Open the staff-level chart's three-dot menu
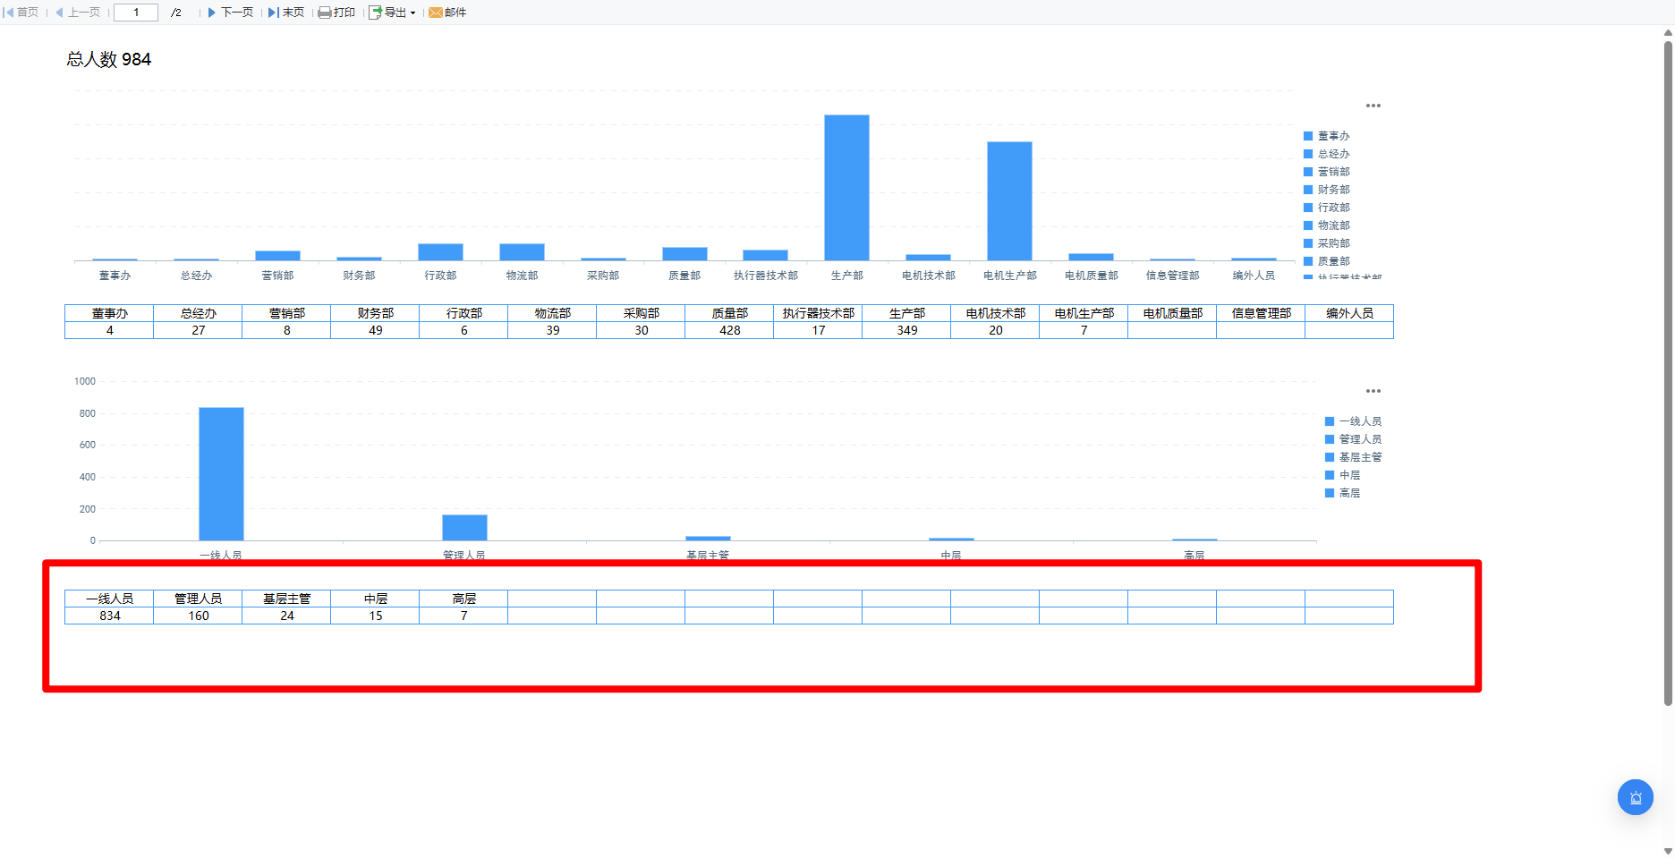This screenshot has height=858, width=1675. pos(1373,391)
